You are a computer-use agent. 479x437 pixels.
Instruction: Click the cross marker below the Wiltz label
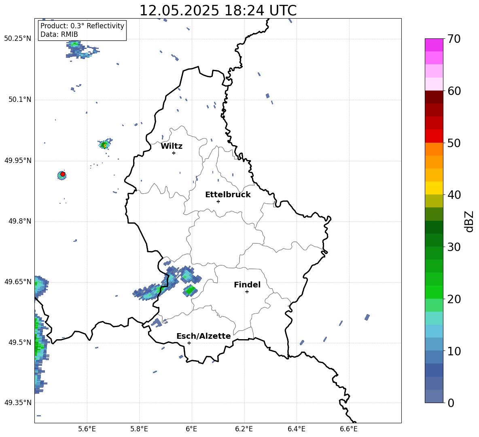(174, 153)
